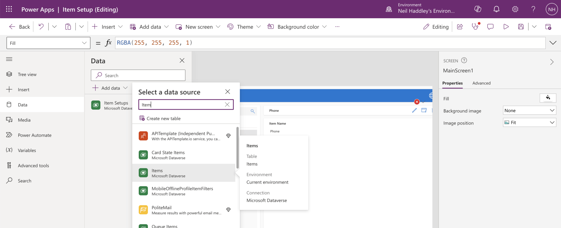Open the Image position Fit dropdown

pyautogui.click(x=530, y=122)
